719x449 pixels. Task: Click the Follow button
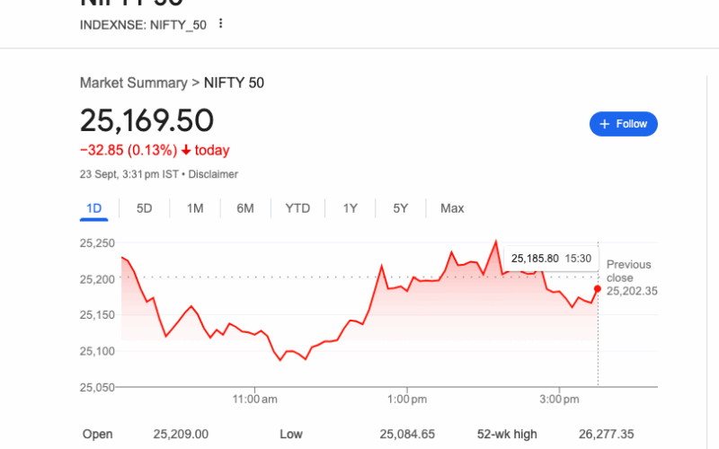pos(624,124)
